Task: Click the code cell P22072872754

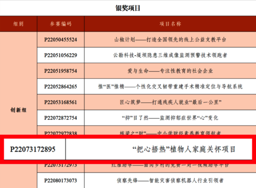Action: (x=60, y=118)
